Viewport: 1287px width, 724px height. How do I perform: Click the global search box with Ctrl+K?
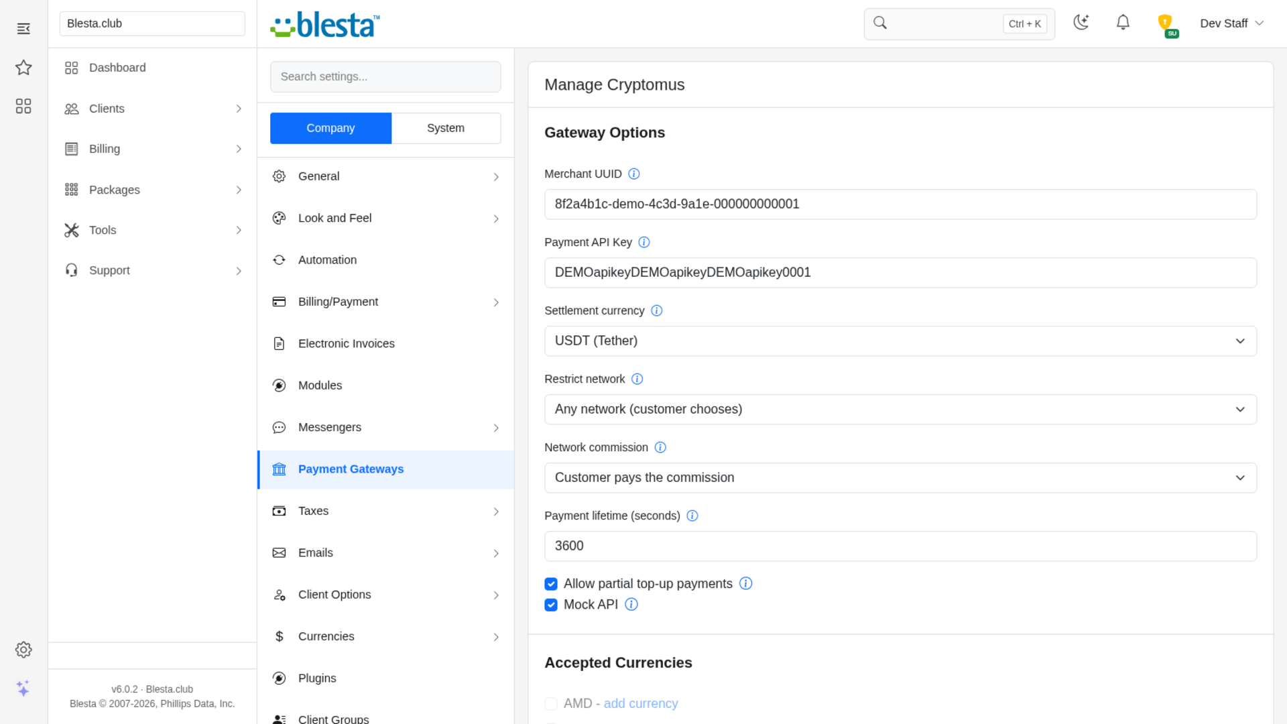click(x=959, y=23)
